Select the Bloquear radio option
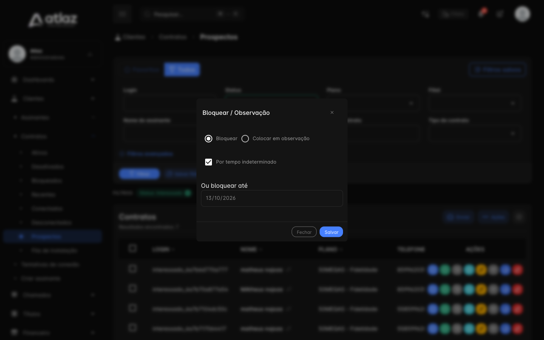The width and height of the screenshot is (544, 340). coord(209,139)
